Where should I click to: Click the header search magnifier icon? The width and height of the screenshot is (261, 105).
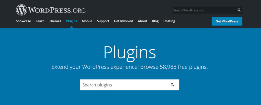[239, 10]
